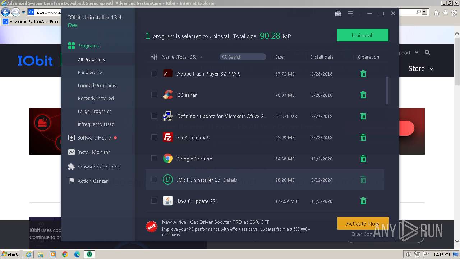This screenshot has height=259, width=460.
Task: Open the Enter Code link
Action: point(363,234)
